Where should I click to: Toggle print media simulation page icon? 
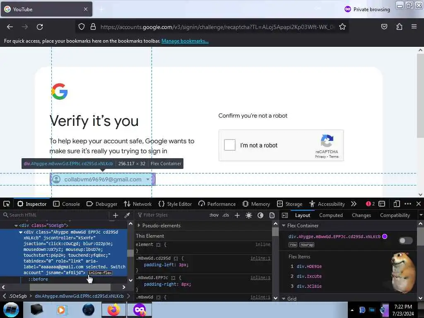click(272, 215)
